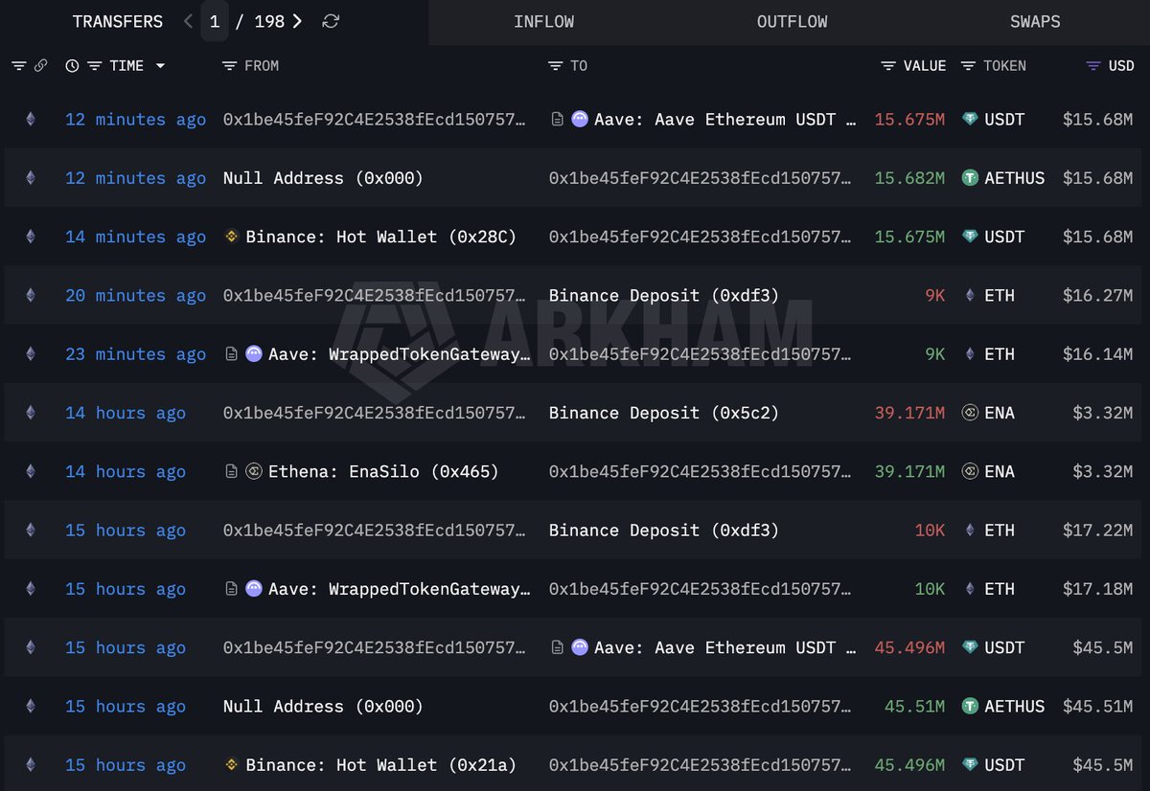1150x791 pixels.
Task: Click Ethereum chain icon in 20 minutes ago row
Action: (x=30, y=295)
